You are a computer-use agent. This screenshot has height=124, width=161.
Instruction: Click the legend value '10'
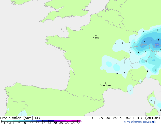pos(32,123)
